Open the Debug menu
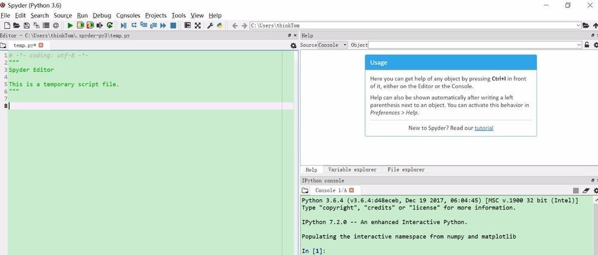The height and width of the screenshot is (255, 598). pos(102,16)
